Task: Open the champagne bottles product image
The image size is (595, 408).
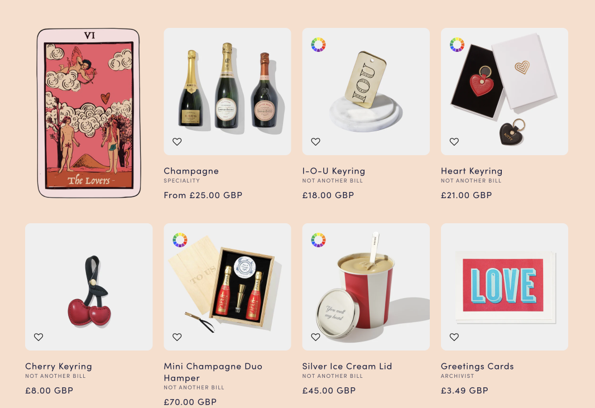Action: coord(227,91)
